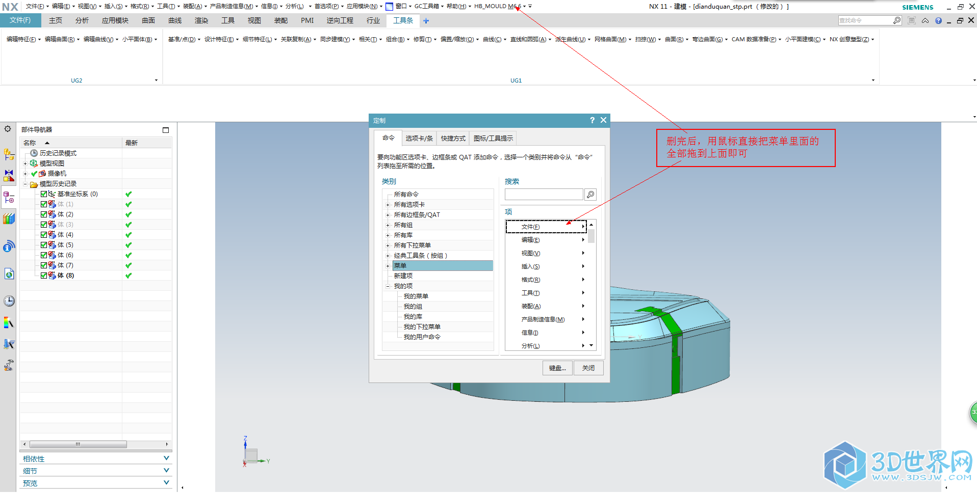The height and width of the screenshot is (493, 977).
Task: Select 菜单 category in 定制 list
Action: (x=443, y=266)
